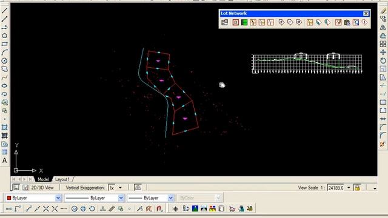The height and width of the screenshot is (218, 388).
Task: Click the Explode tool at right toolbar bottom
Action: point(383,144)
